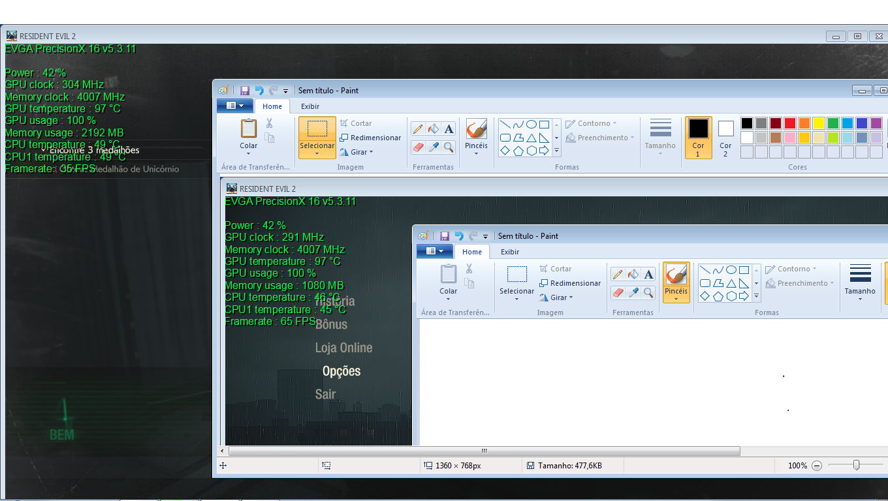Viewport: 888px width, 501px height.
Task: Switch to the Home tab in outer Paint
Action: click(272, 106)
